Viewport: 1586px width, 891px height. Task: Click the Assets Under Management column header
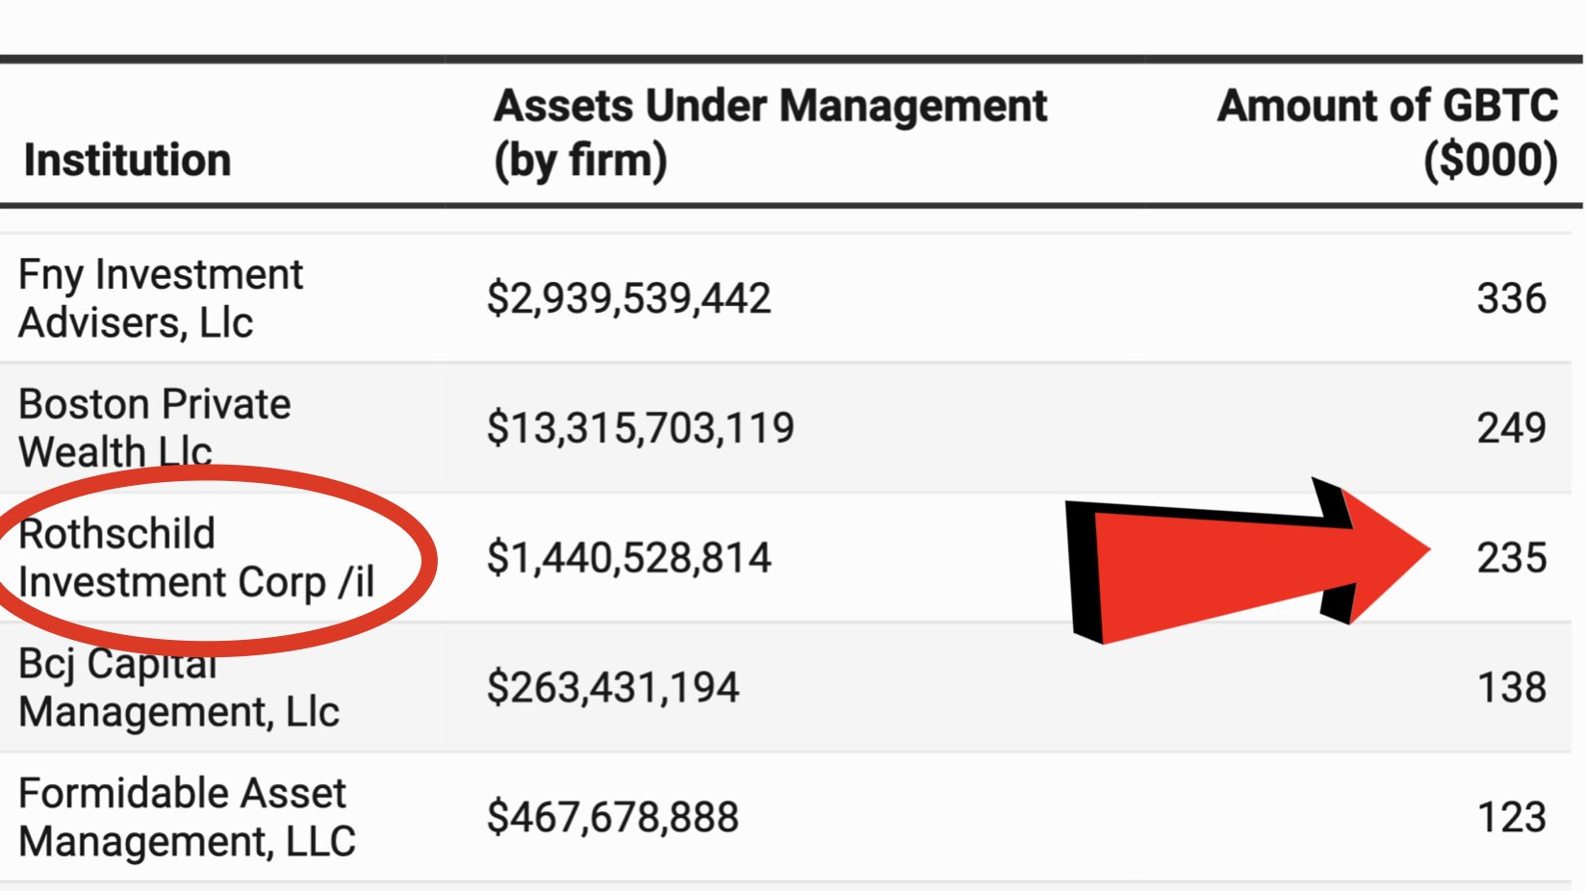point(770,133)
